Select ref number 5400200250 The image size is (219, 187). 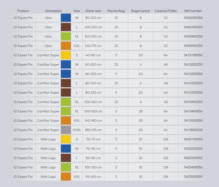[x=193, y=18]
